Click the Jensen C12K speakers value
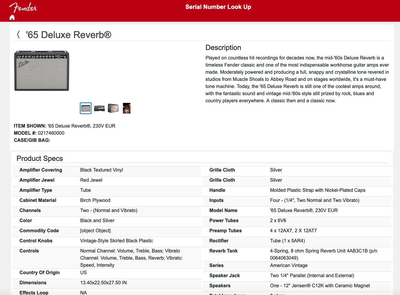 (320, 285)
